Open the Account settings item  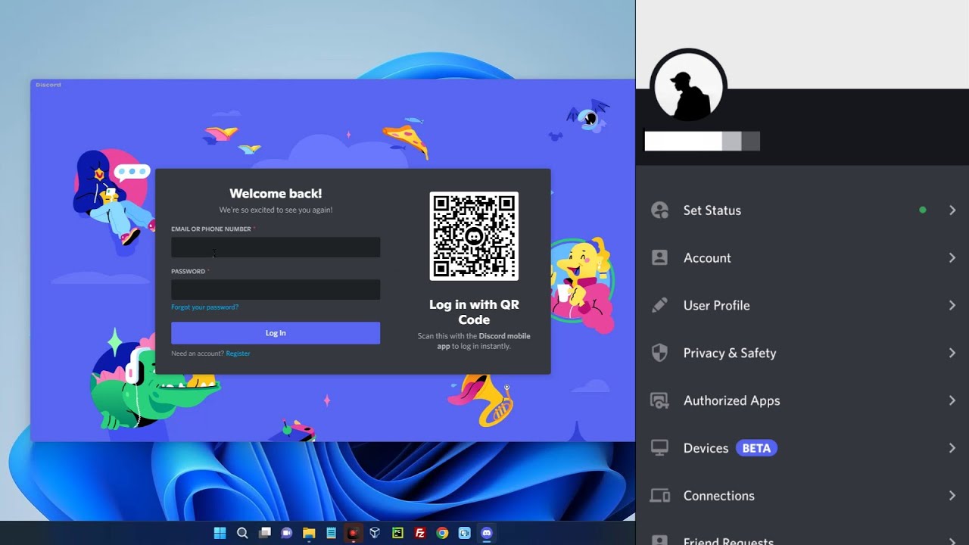[802, 257]
